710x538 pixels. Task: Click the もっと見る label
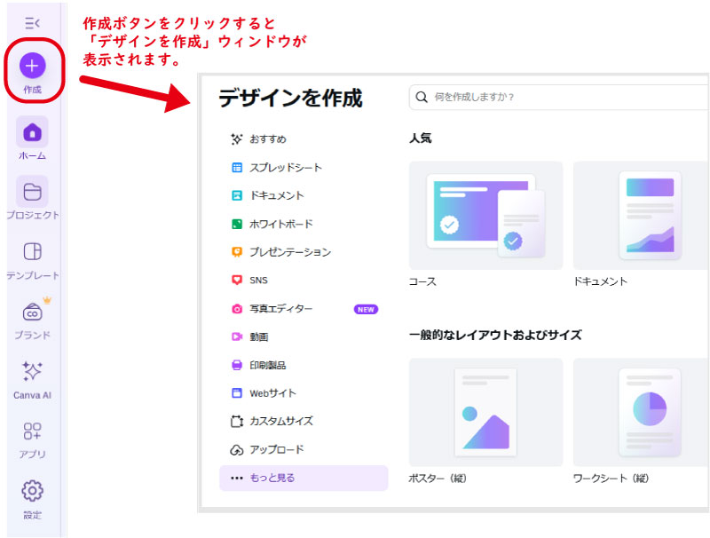272,478
